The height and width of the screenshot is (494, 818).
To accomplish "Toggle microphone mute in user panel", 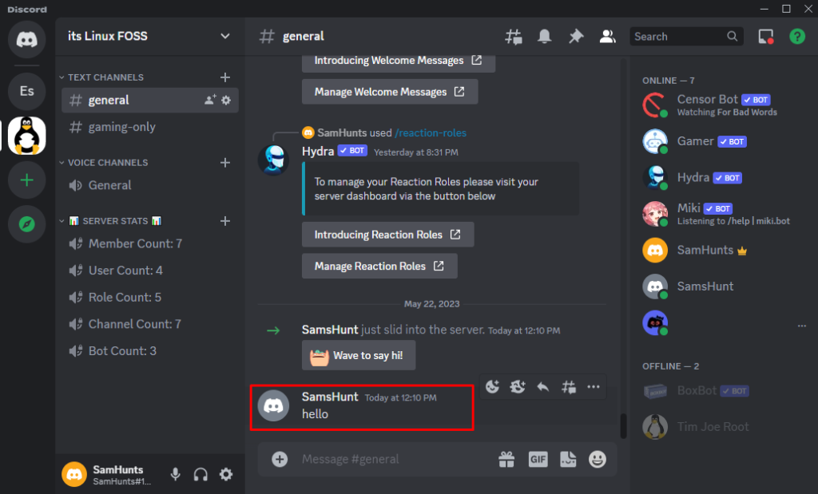I will pos(176,475).
